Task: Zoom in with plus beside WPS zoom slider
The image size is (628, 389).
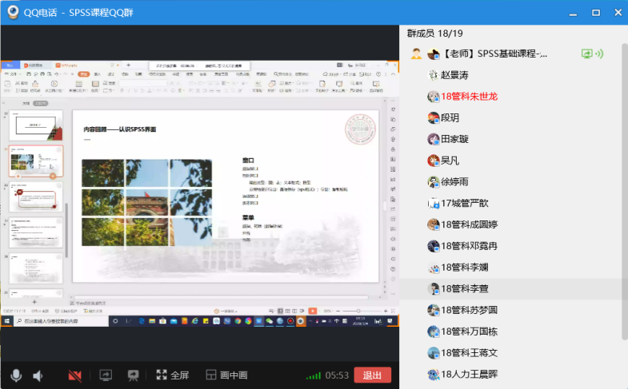Action: point(386,311)
